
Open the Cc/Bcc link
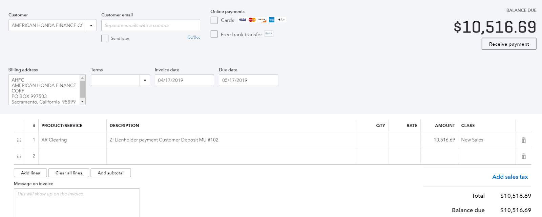(194, 37)
